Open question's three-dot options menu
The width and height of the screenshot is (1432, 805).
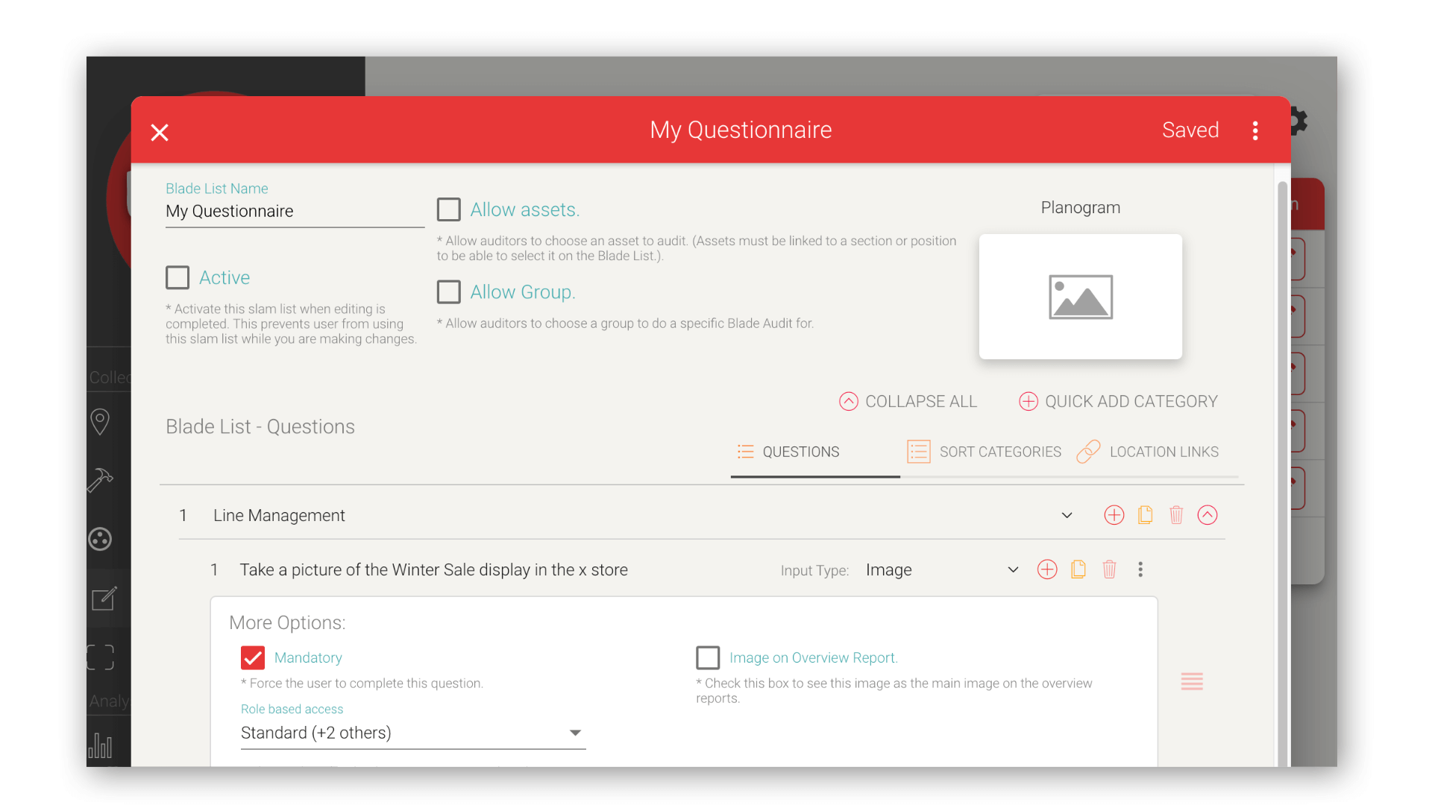point(1140,569)
